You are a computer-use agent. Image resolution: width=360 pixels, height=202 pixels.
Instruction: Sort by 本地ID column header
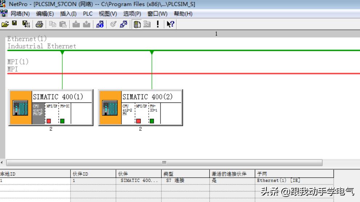35,174
